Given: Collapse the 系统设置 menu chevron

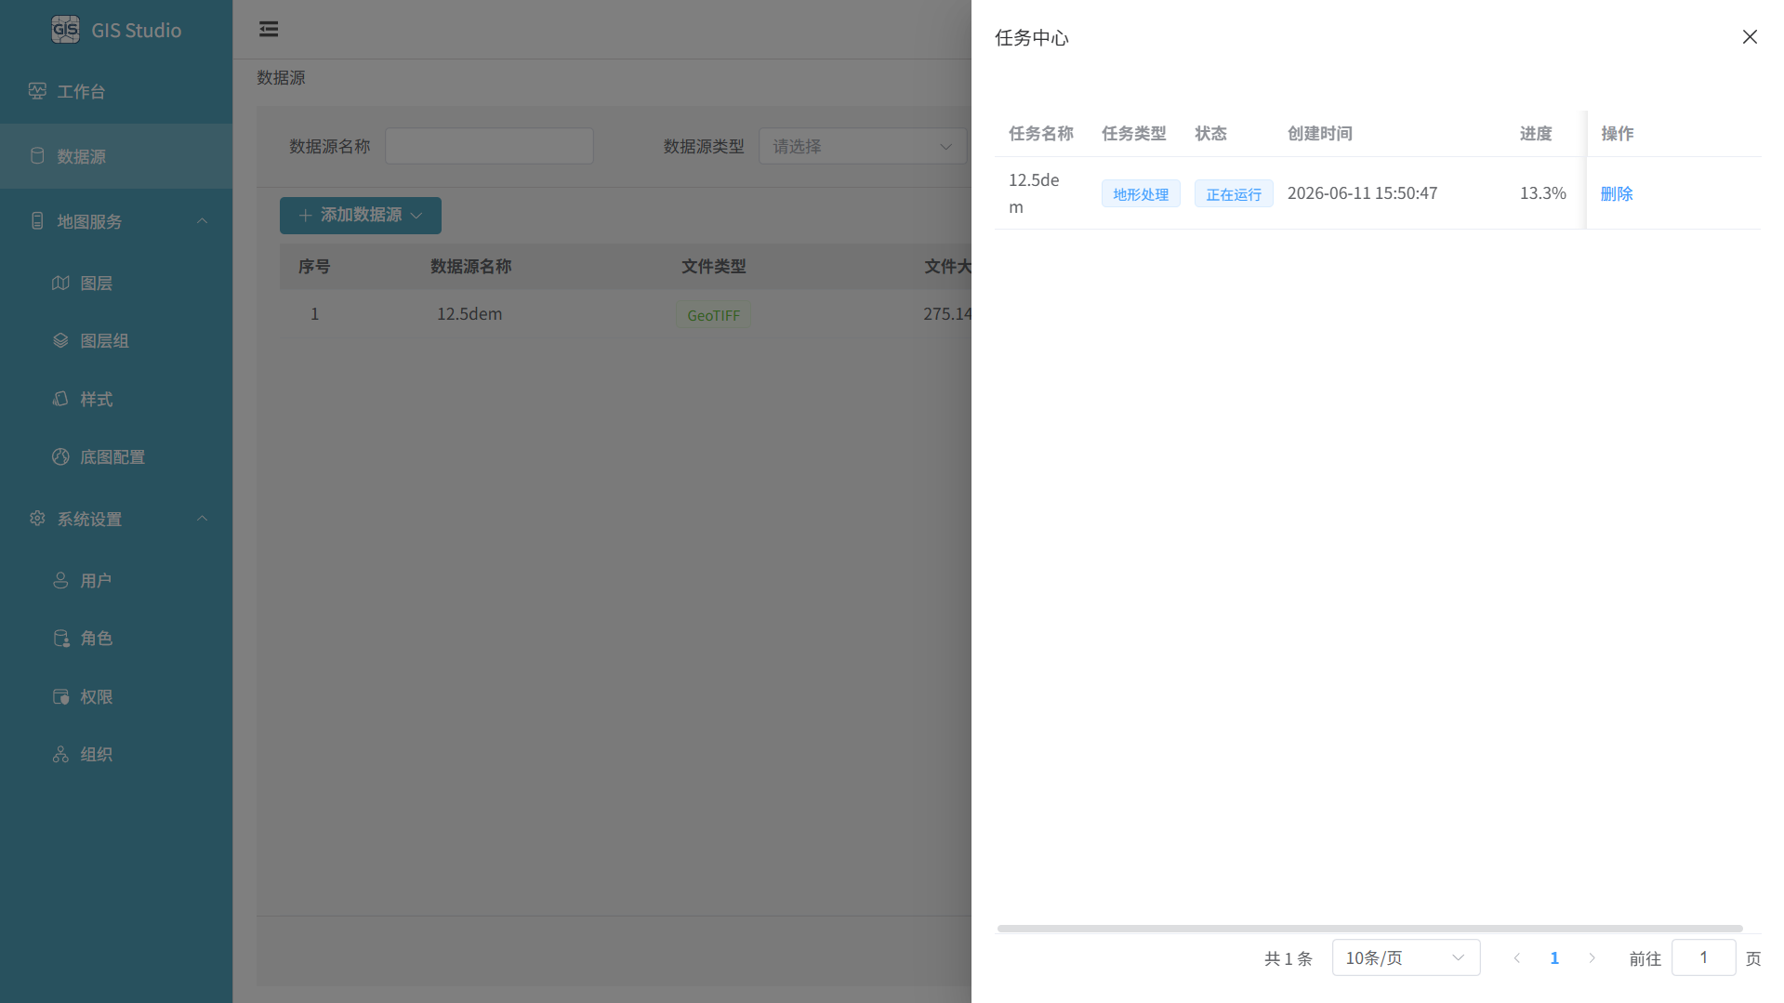Looking at the screenshot, I should click(202, 519).
